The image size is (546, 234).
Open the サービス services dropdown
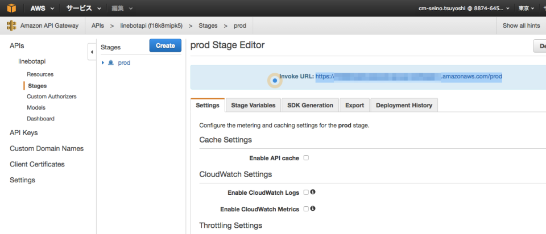[x=83, y=9]
